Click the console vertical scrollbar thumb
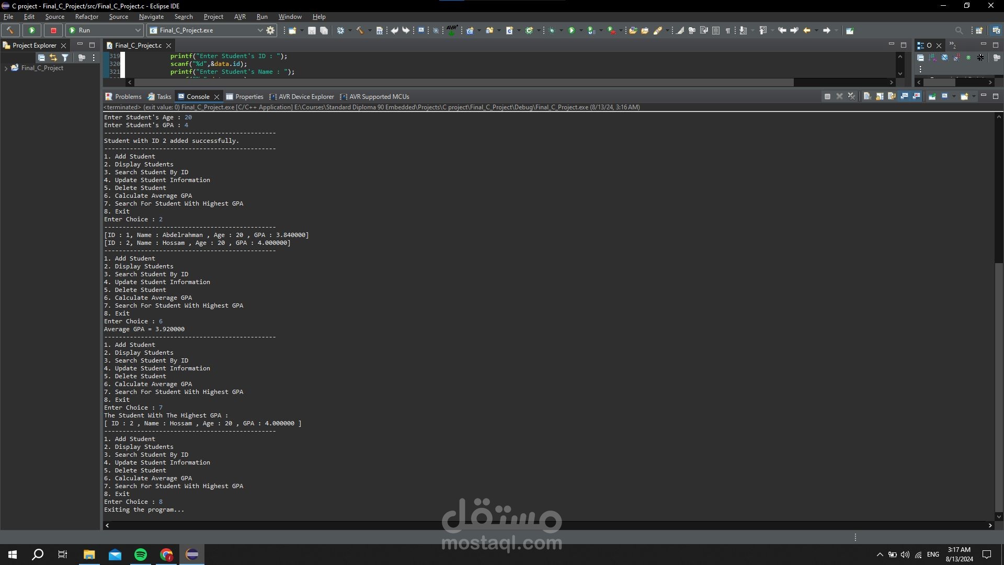The image size is (1004, 565). (x=999, y=387)
